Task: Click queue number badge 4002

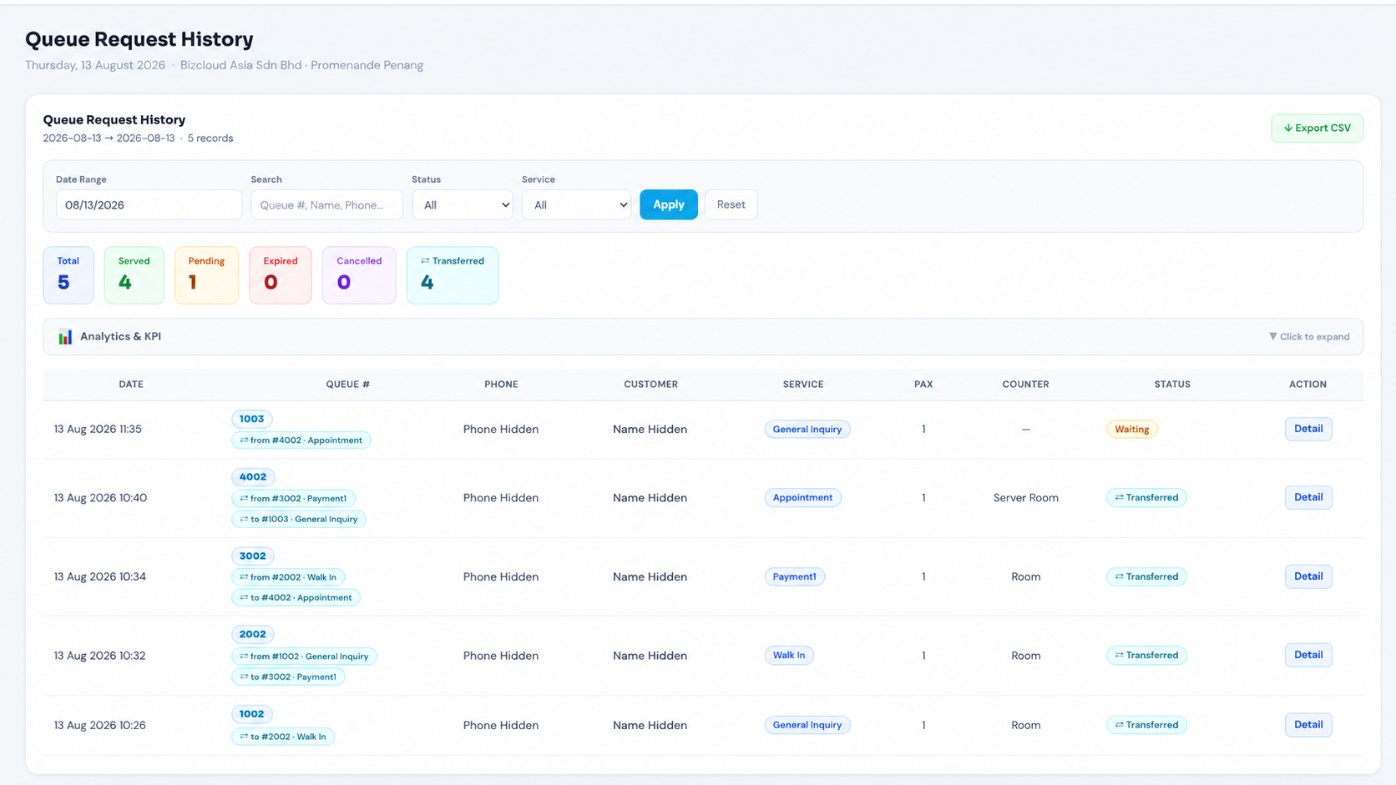Action: click(253, 477)
